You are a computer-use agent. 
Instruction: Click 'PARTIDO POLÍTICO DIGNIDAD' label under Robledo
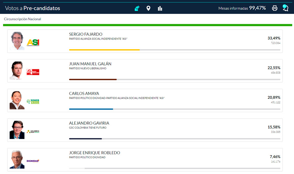[x=87, y=157]
